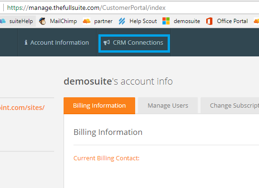Click the megaphone icon beside CRM Connections

tap(106, 43)
